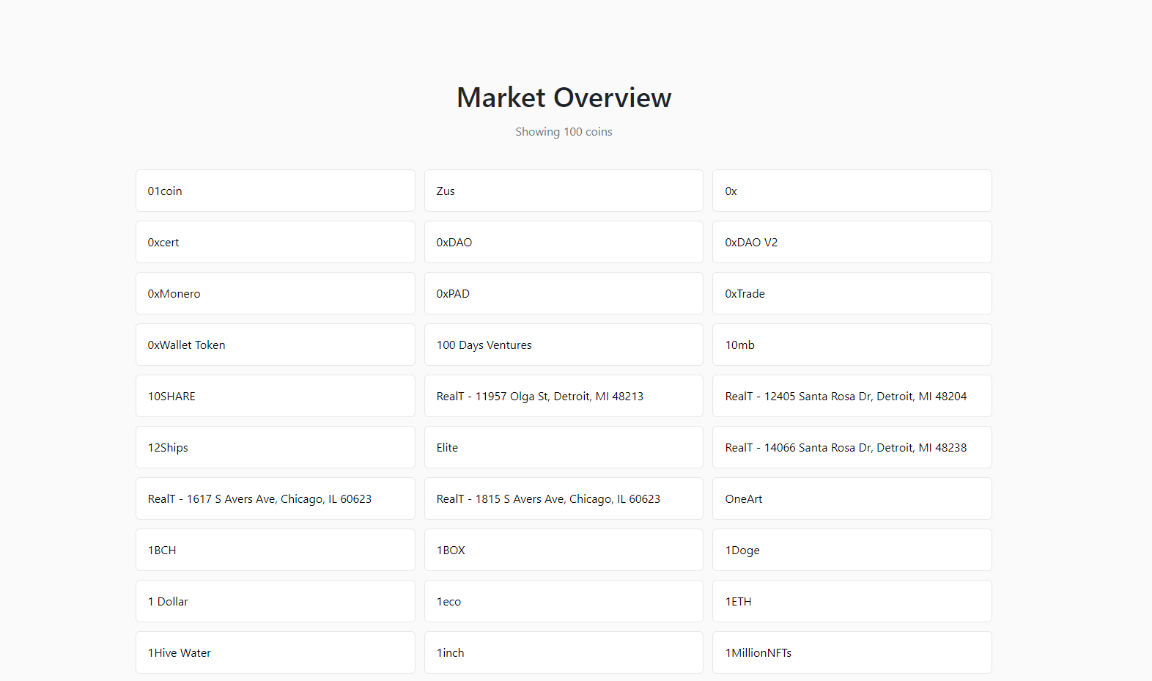Click the Showing 100 coins text
1152x681 pixels.
coord(564,132)
